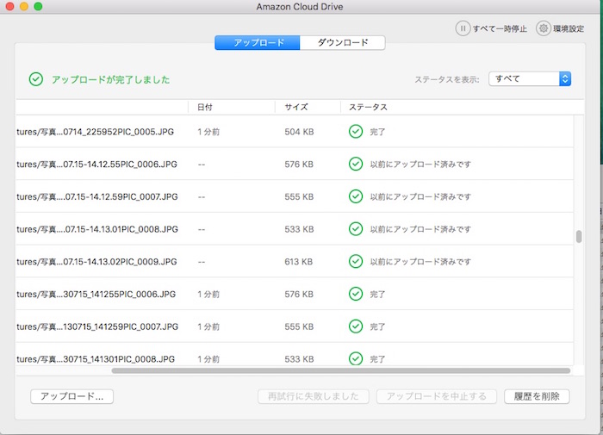
Task: Switch to the ダウンロード tab
Action: [x=343, y=43]
